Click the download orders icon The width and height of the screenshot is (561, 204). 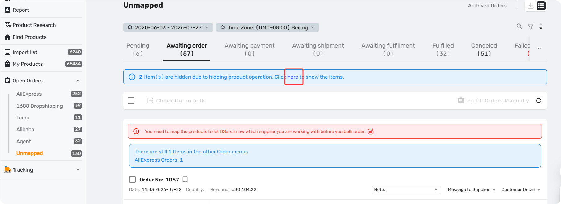pos(531,6)
